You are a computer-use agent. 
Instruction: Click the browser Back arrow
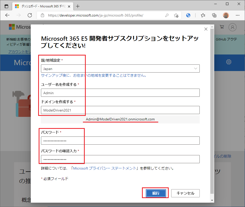[x=7, y=15]
